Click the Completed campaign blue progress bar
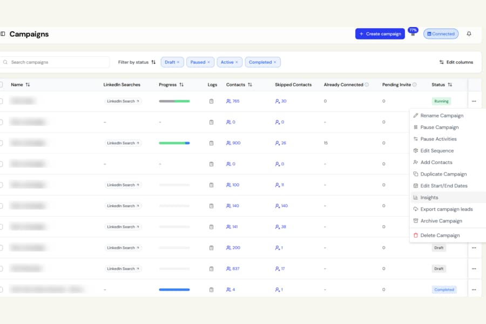486x324 pixels. click(174, 289)
